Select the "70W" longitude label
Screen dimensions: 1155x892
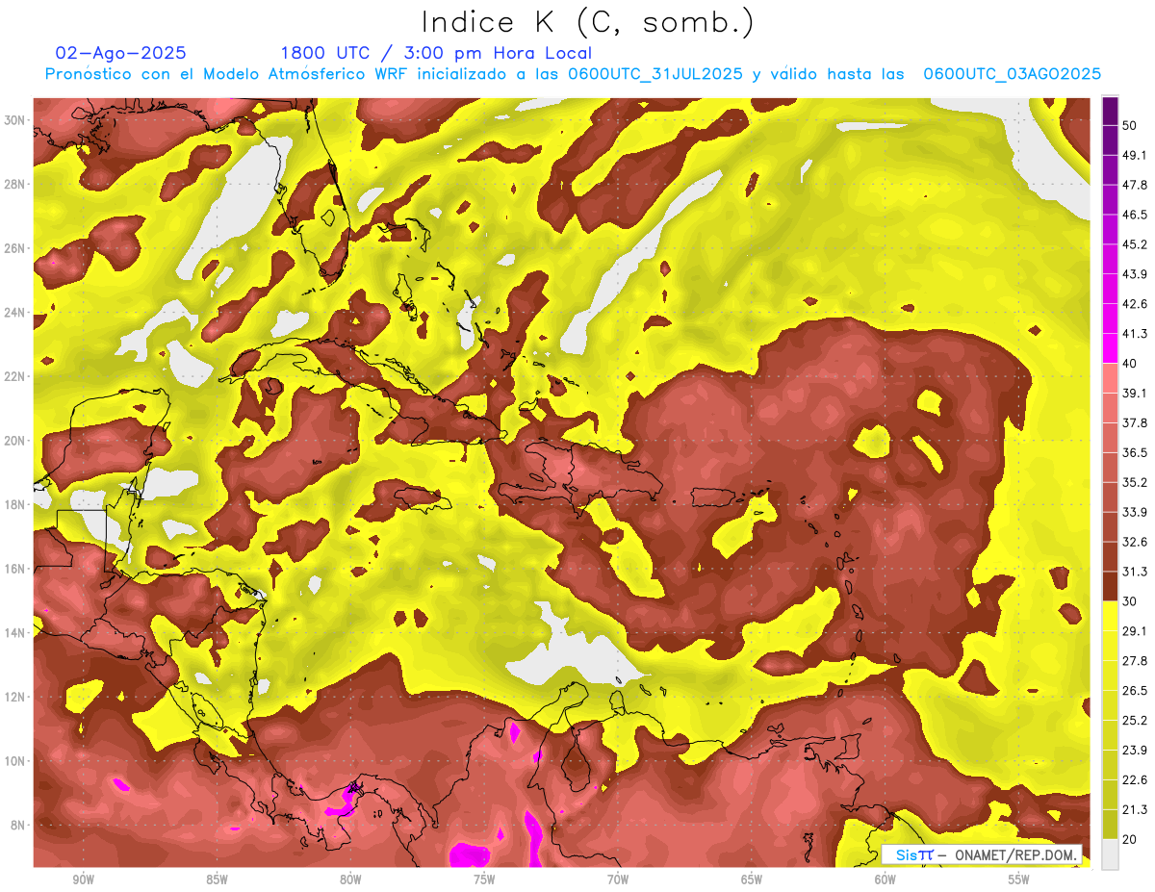click(x=618, y=879)
